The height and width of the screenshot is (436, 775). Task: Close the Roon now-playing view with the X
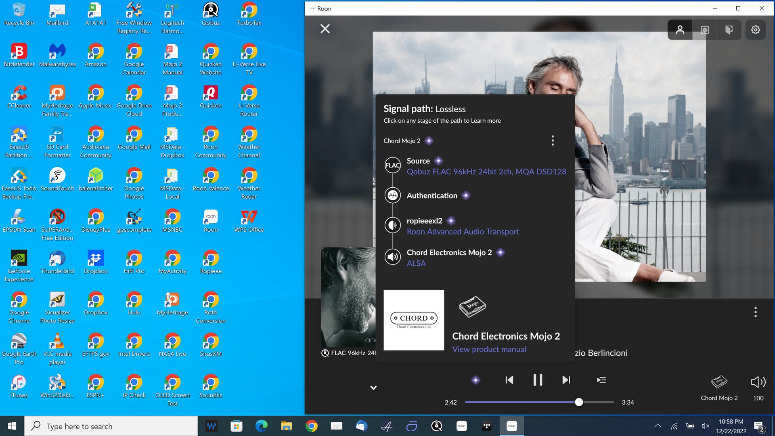coord(325,29)
